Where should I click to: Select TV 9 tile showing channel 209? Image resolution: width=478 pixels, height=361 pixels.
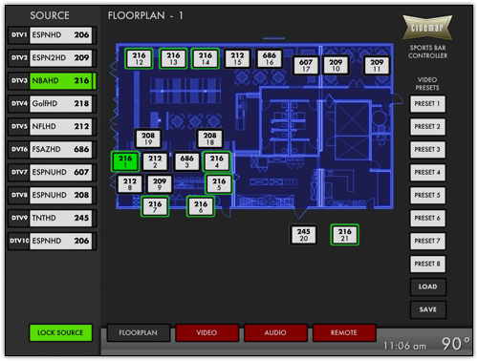[x=160, y=184]
